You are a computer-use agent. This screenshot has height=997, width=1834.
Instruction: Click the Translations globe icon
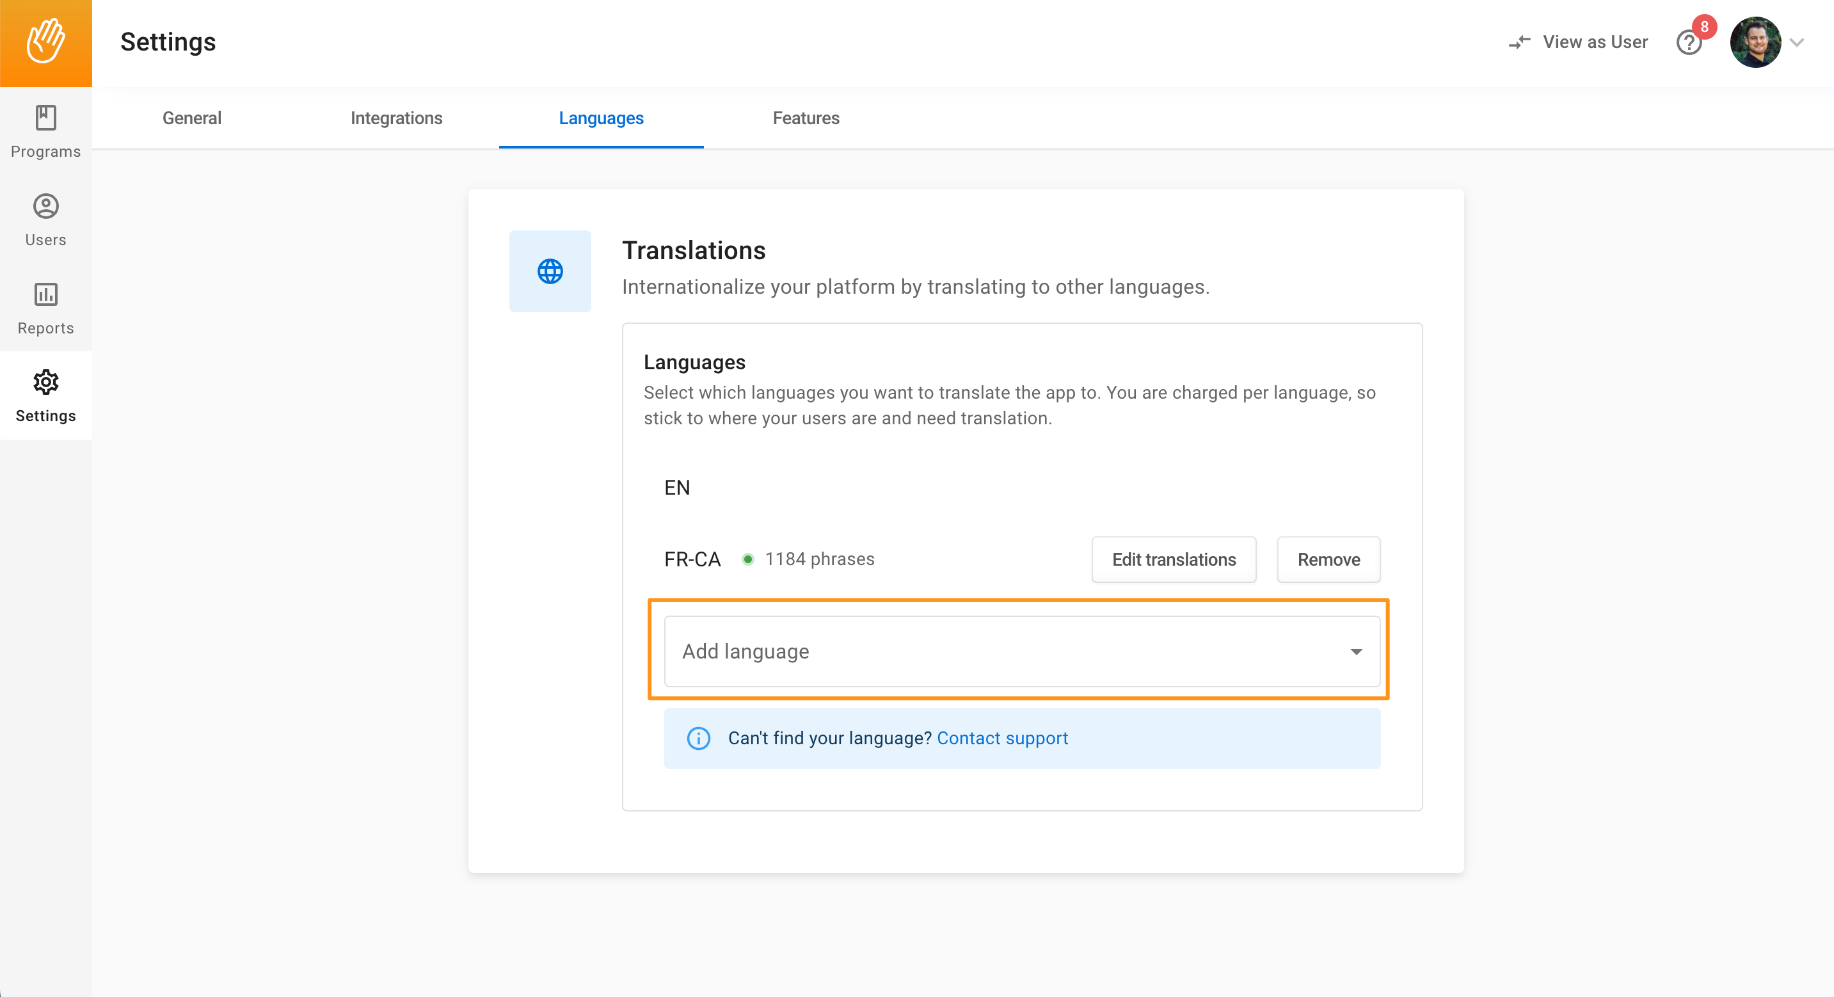pos(550,271)
